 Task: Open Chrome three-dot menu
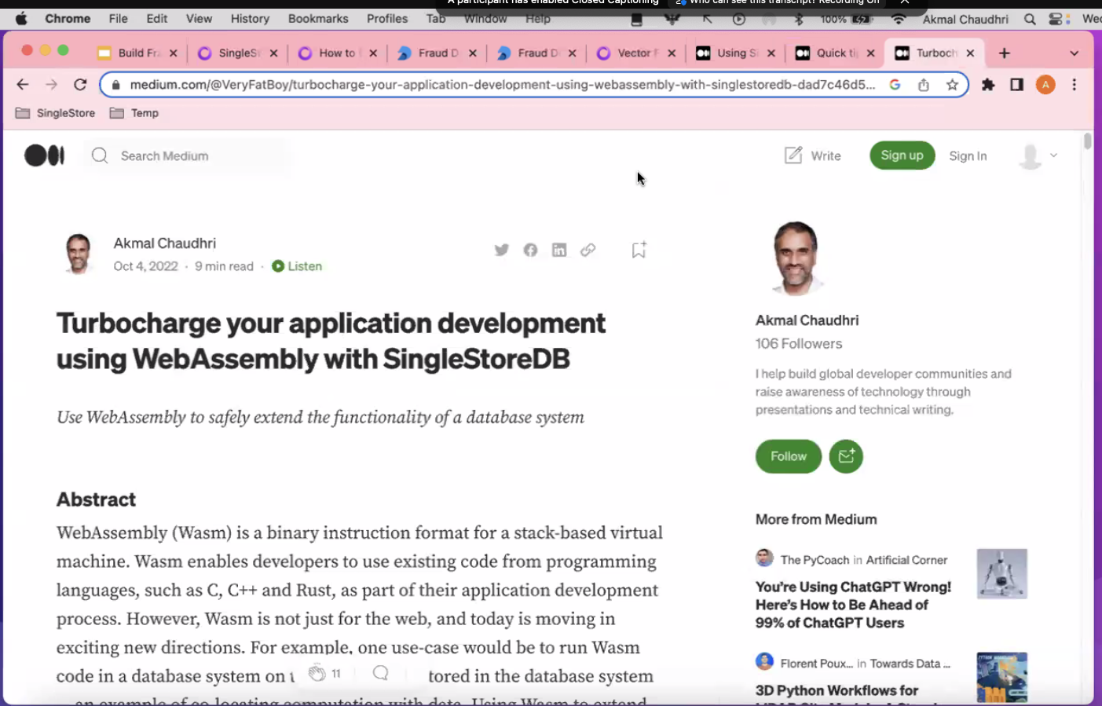[x=1074, y=85]
